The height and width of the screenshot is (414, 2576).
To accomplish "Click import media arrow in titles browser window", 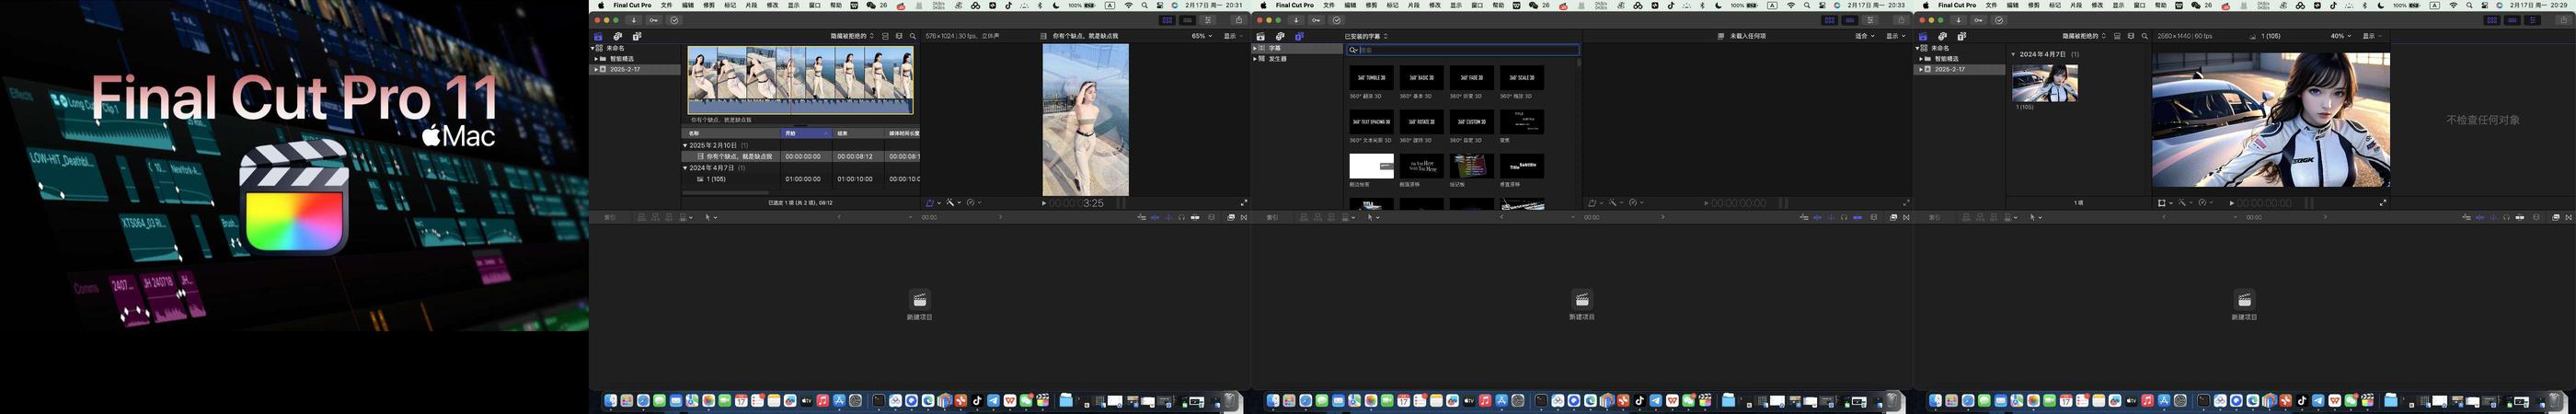I will pos(1296,20).
